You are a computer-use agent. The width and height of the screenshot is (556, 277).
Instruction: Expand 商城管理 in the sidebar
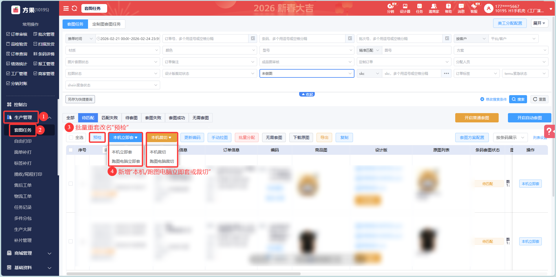[29, 253]
